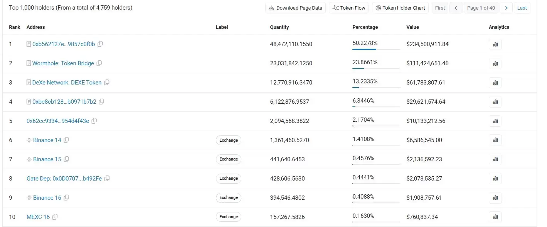Open 0xbe8cb128…b0971b7b2 address link

coord(64,102)
